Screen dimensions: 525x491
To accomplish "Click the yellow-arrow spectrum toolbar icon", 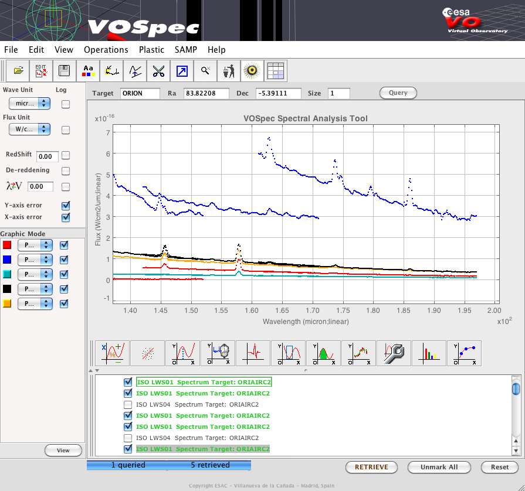I will tap(111, 71).
